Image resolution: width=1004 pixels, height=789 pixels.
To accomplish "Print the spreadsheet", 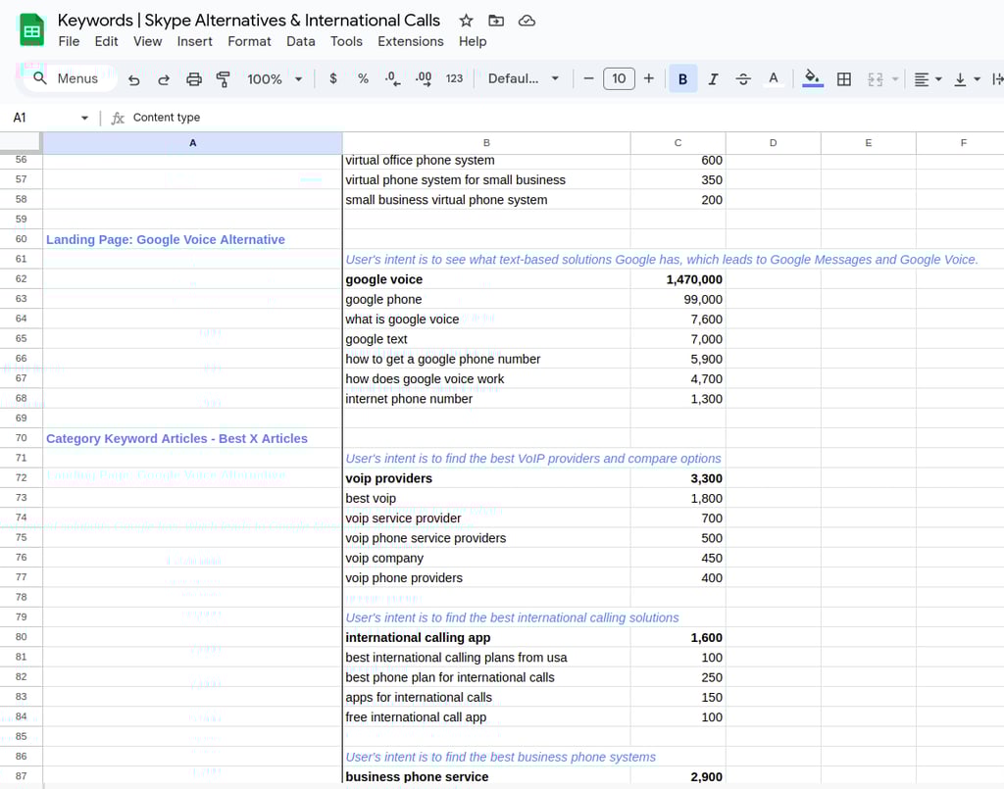I will 194,79.
